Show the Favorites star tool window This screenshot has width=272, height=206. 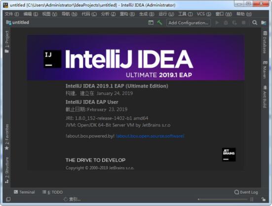coord(7,137)
